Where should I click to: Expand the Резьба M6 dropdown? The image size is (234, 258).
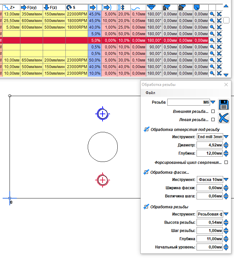(x=213, y=102)
